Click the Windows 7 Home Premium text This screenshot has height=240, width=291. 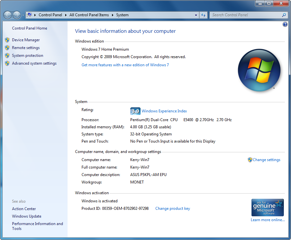(105, 49)
